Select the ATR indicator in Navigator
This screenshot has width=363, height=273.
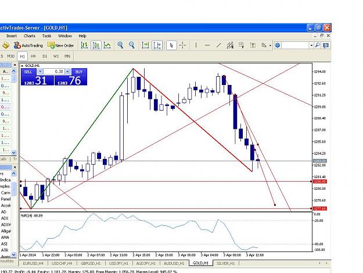tap(5, 250)
